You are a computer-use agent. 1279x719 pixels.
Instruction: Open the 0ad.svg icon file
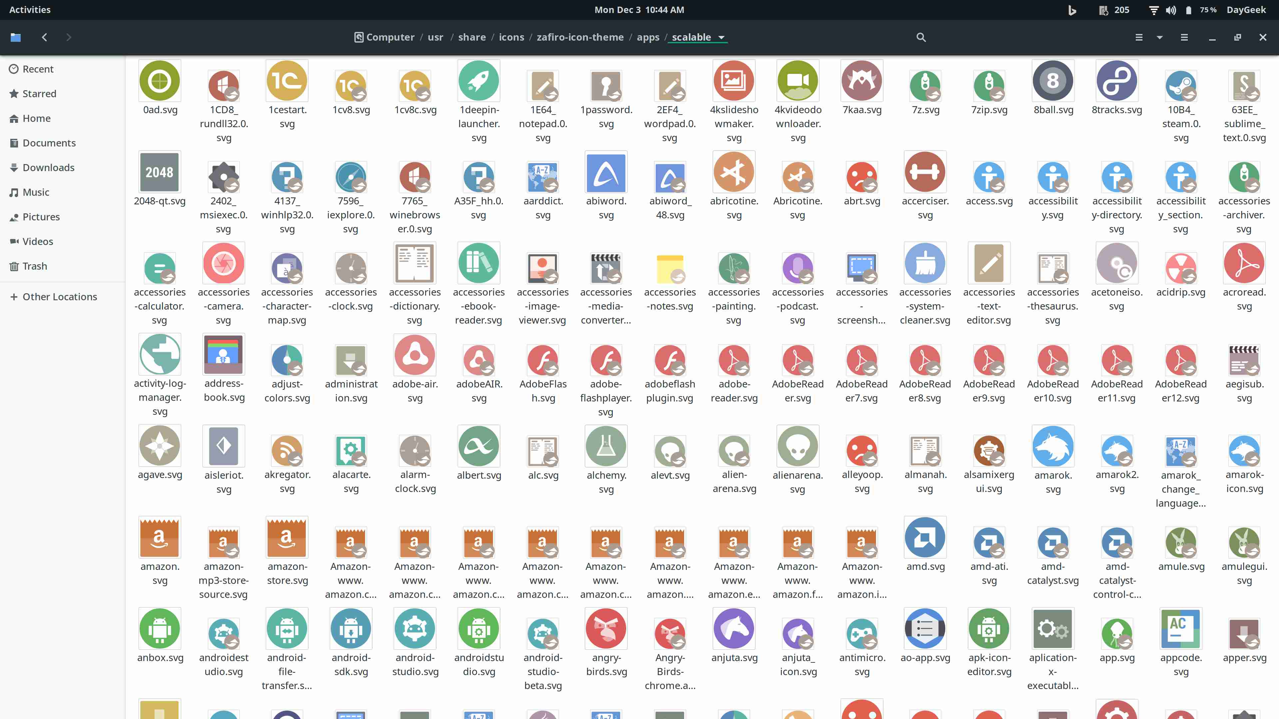tap(160, 81)
